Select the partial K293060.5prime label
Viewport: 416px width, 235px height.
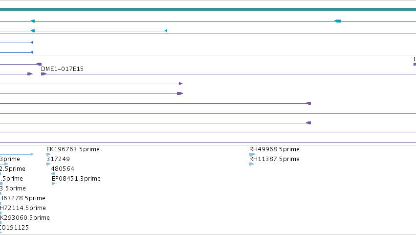pyautogui.click(x=24, y=218)
